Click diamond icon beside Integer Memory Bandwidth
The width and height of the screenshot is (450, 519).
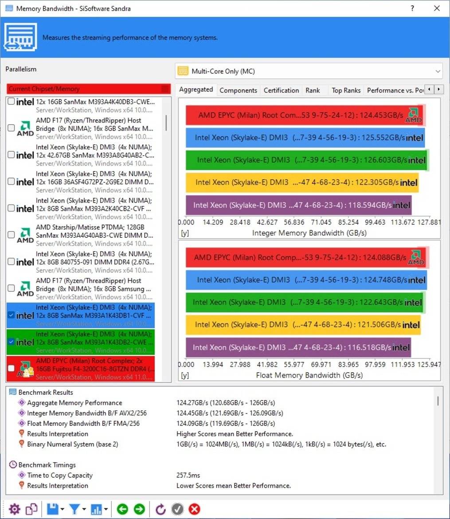coord(22,413)
